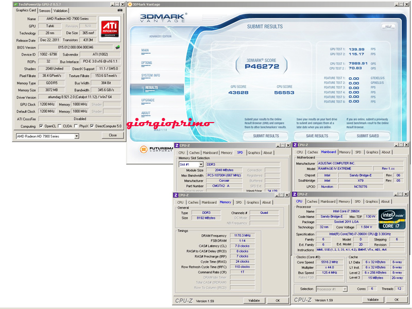Click OK in the CPU-Z CPU window

pos(397,300)
